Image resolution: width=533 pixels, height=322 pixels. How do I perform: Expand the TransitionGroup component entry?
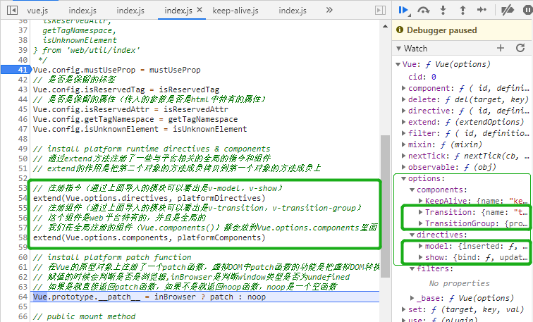point(420,223)
